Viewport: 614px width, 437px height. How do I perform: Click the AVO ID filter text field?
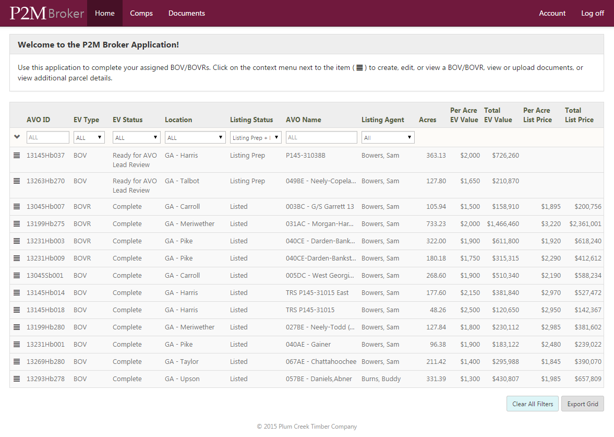click(x=48, y=138)
